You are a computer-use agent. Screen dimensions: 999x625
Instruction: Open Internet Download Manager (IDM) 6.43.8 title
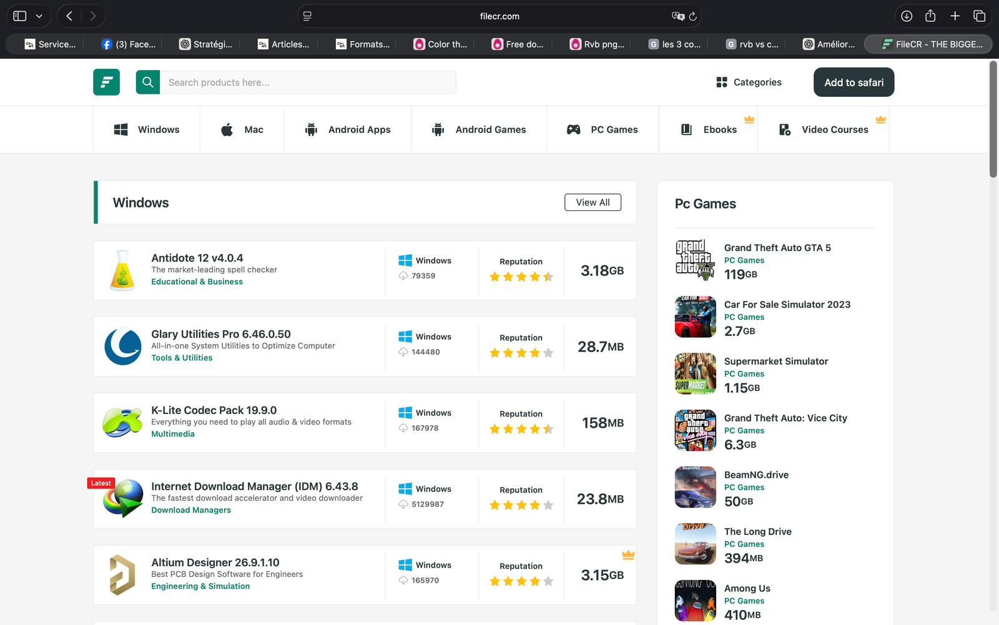255,486
